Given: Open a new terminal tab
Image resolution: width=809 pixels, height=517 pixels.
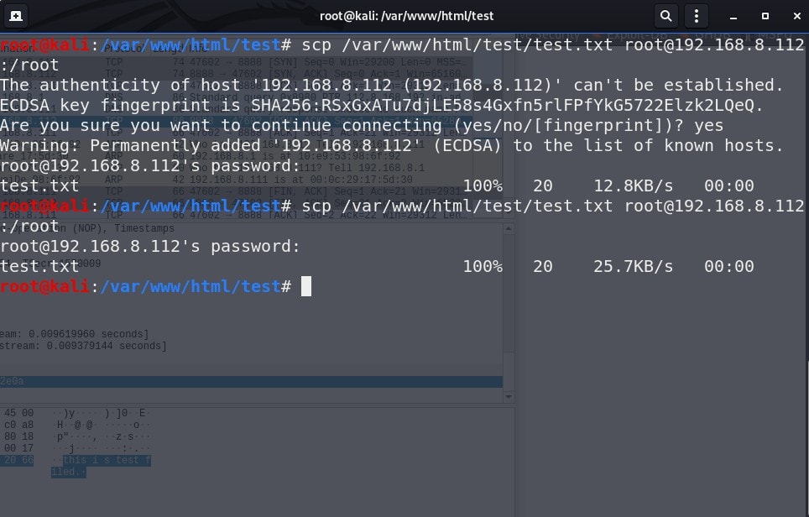Looking at the screenshot, I should [x=16, y=16].
